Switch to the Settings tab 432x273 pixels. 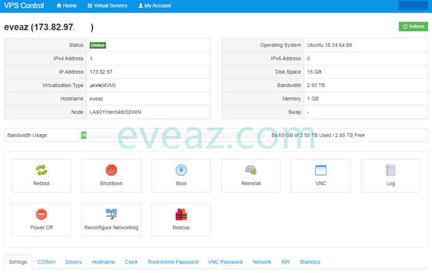[18, 262]
